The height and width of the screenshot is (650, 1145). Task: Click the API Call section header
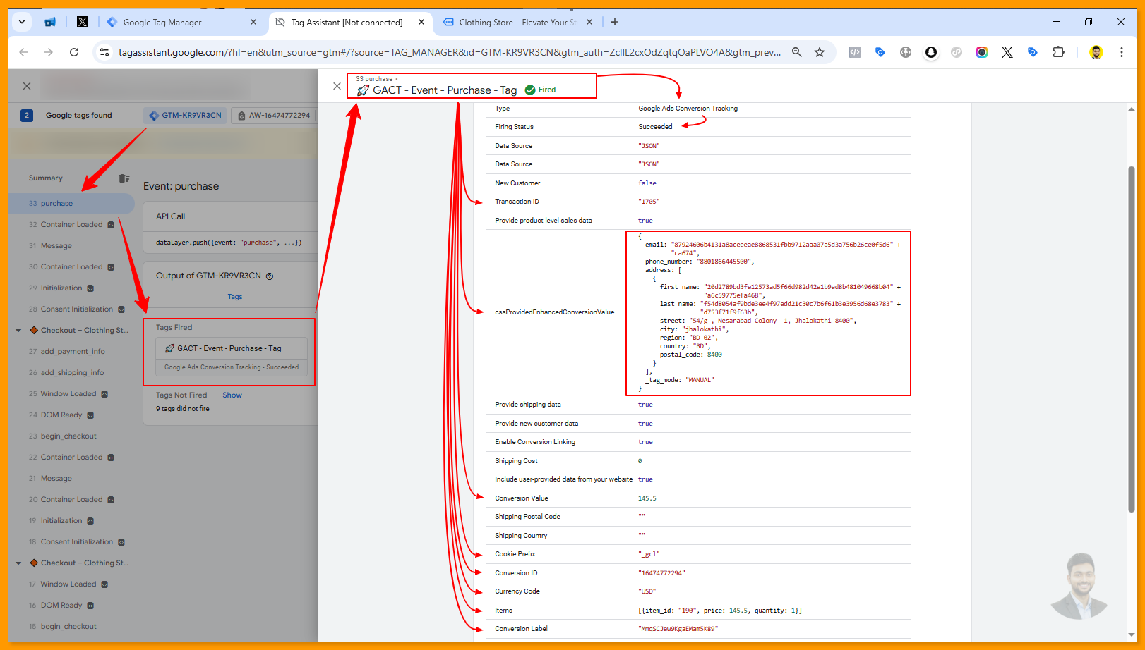tap(170, 216)
